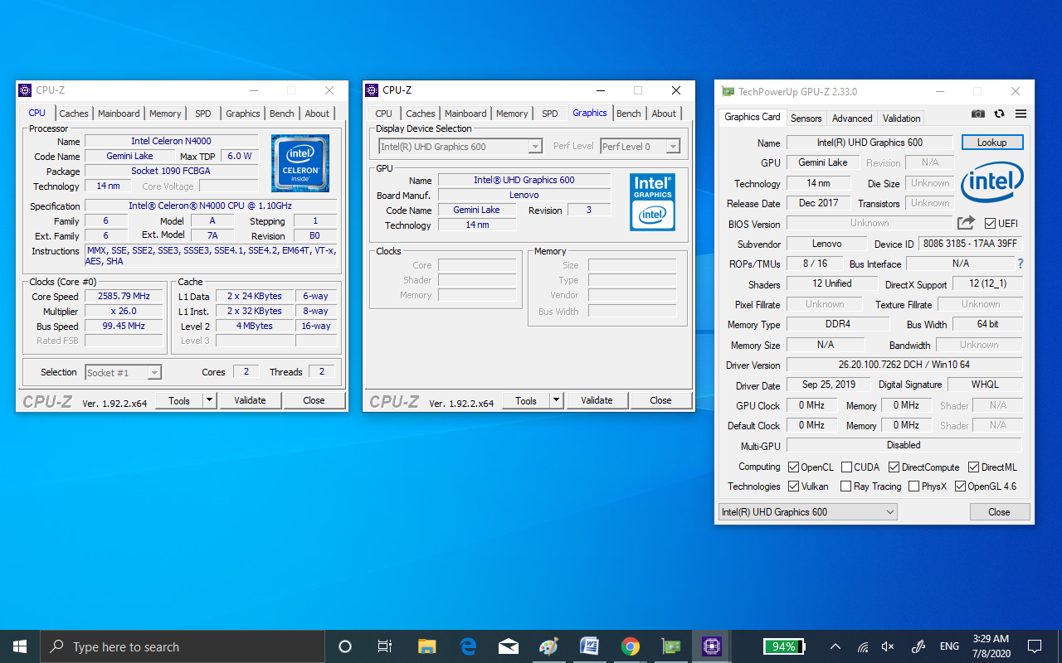1062x663 pixels.
Task: Switch to Sensors tab in GPU-Z
Action: 806,119
